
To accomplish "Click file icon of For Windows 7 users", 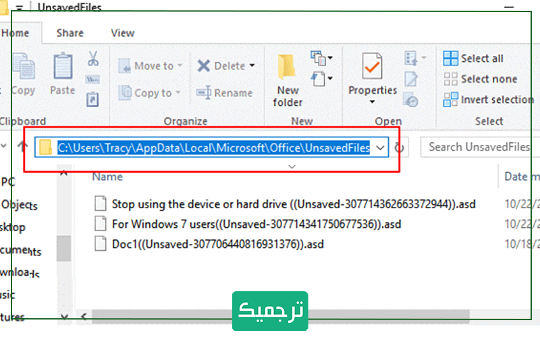I will [x=100, y=224].
